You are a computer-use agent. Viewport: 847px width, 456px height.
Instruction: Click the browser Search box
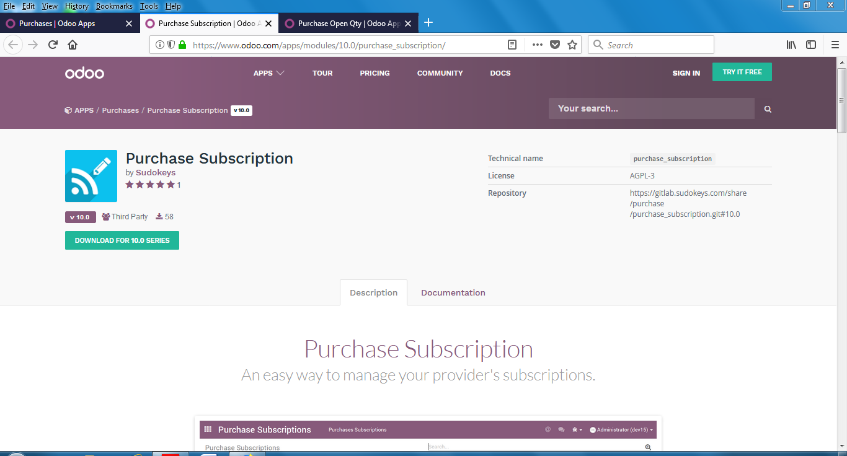tap(651, 45)
